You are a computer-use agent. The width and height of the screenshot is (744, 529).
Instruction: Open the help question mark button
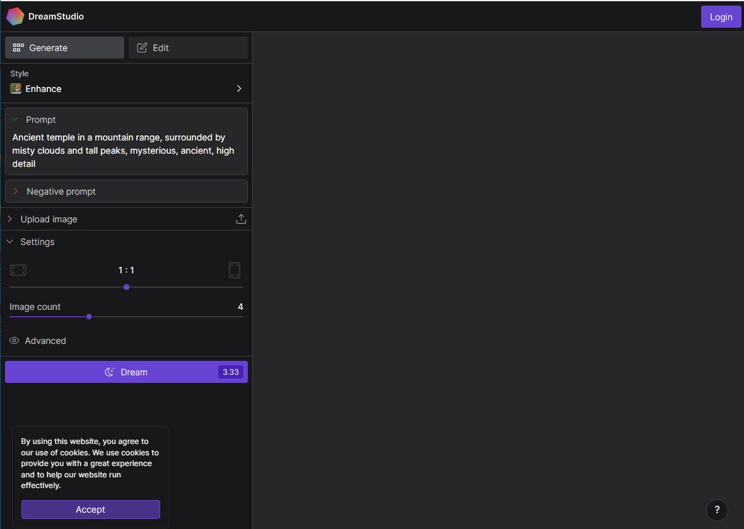click(717, 510)
